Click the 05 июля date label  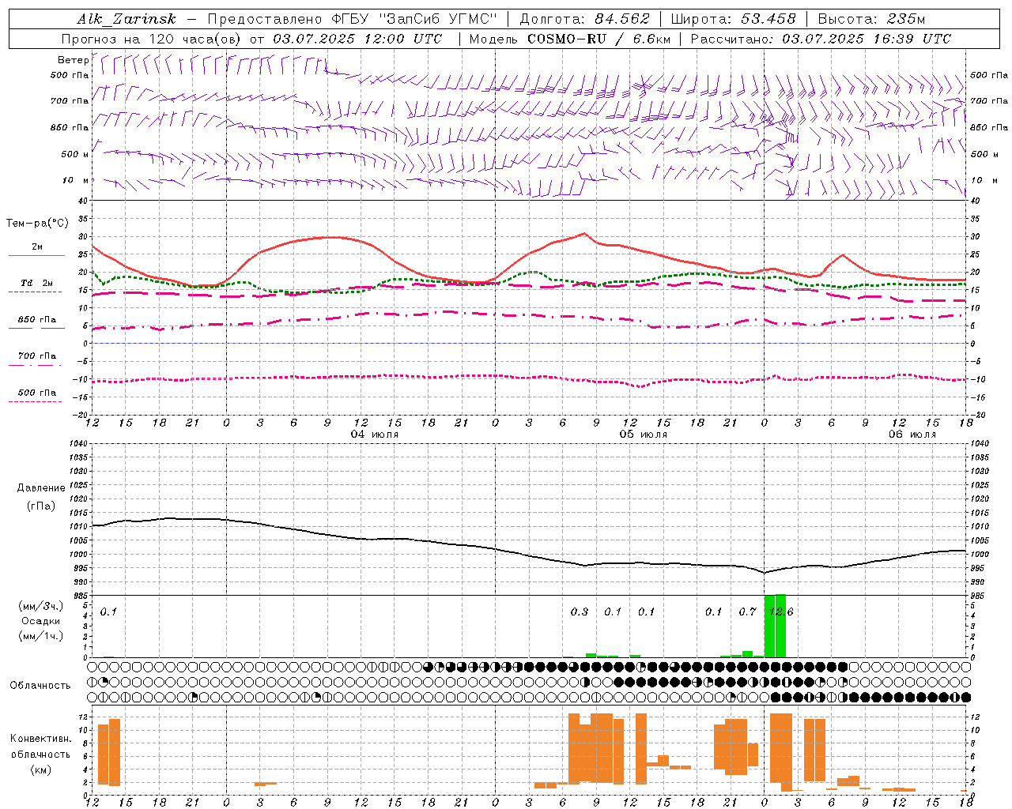644,435
